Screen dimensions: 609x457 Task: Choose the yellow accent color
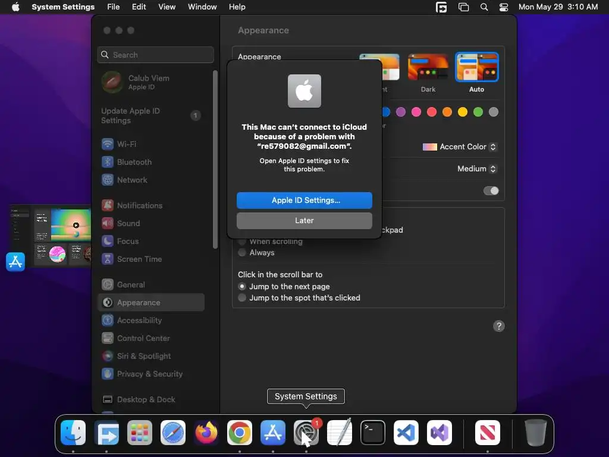tap(462, 112)
